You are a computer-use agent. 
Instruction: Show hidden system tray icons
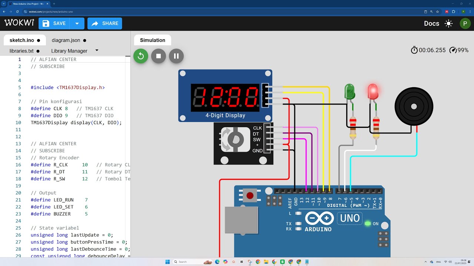[425, 262]
